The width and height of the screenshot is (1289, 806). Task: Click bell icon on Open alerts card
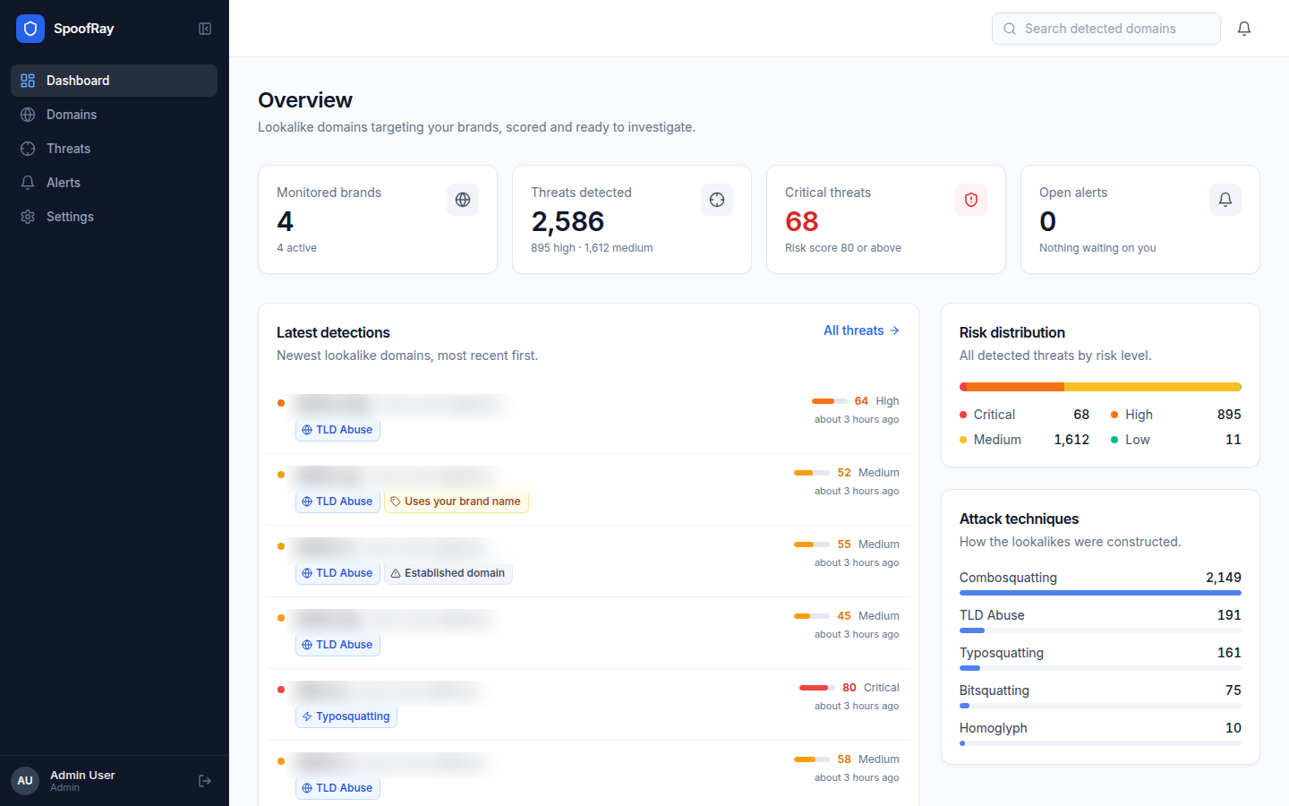pyautogui.click(x=1225, y=200)
